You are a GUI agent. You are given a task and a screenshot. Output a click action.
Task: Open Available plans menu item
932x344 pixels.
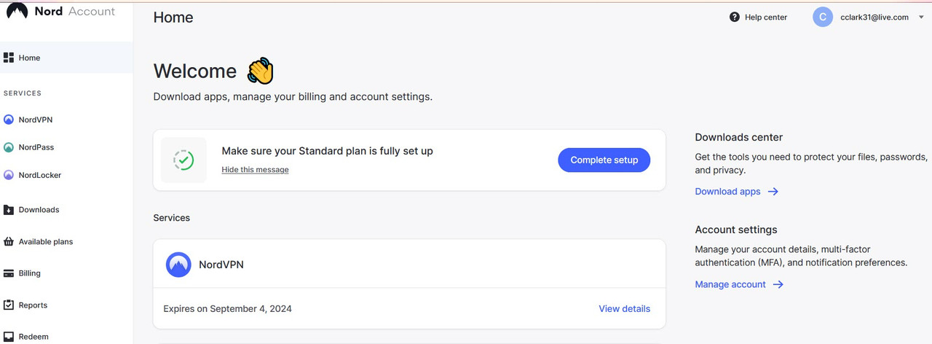[46, 242]
